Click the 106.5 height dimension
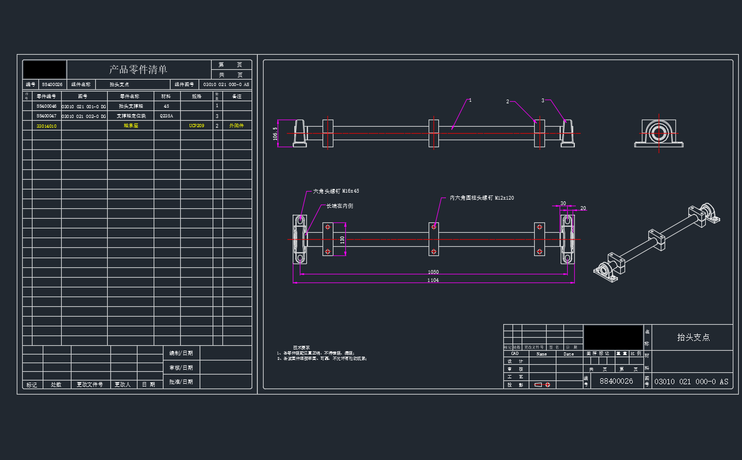 [275, 133]
